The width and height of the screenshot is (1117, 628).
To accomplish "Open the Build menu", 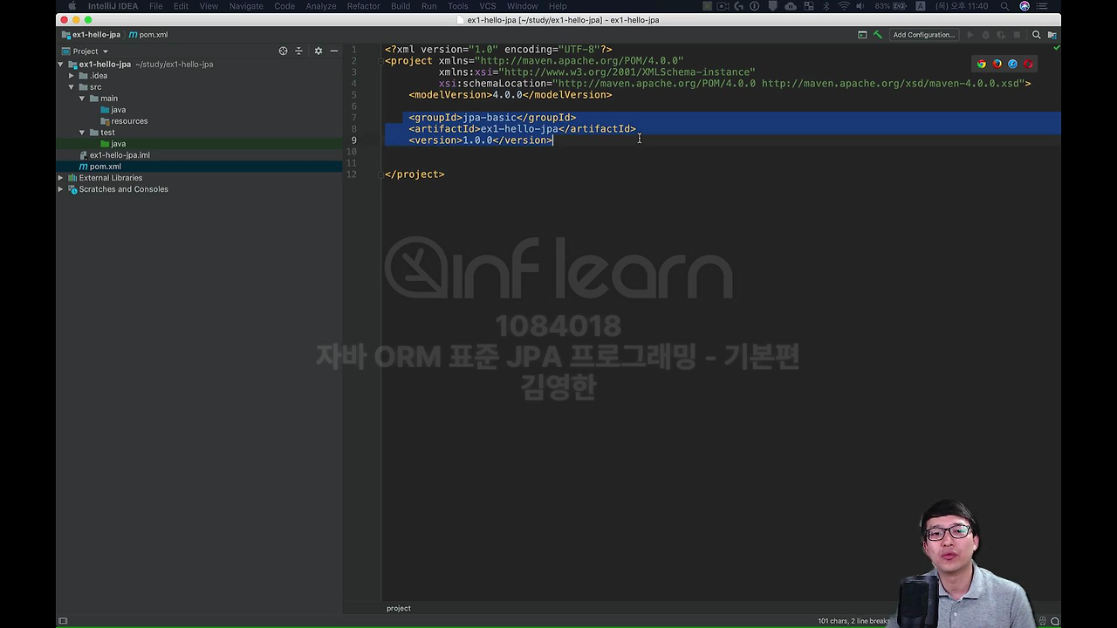I will 401,6.
